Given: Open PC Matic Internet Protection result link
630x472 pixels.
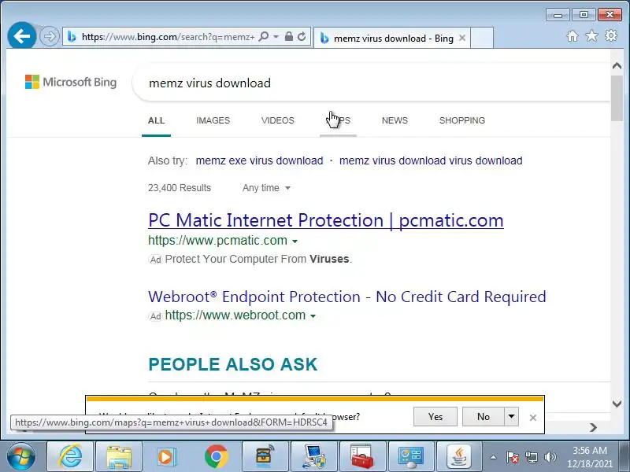Looking at the screenshot, I should click(x=326, y=220).
